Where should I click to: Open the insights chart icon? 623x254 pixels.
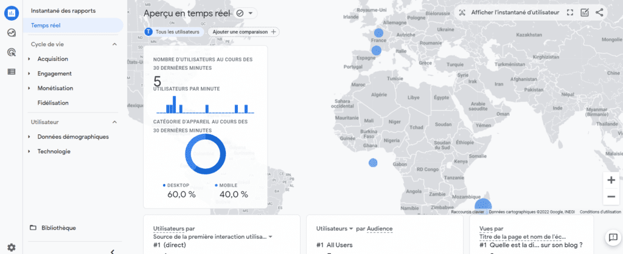[x=585, y=12]
